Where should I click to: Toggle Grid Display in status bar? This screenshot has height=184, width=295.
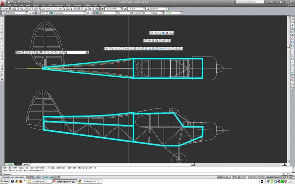coord(31,177)
